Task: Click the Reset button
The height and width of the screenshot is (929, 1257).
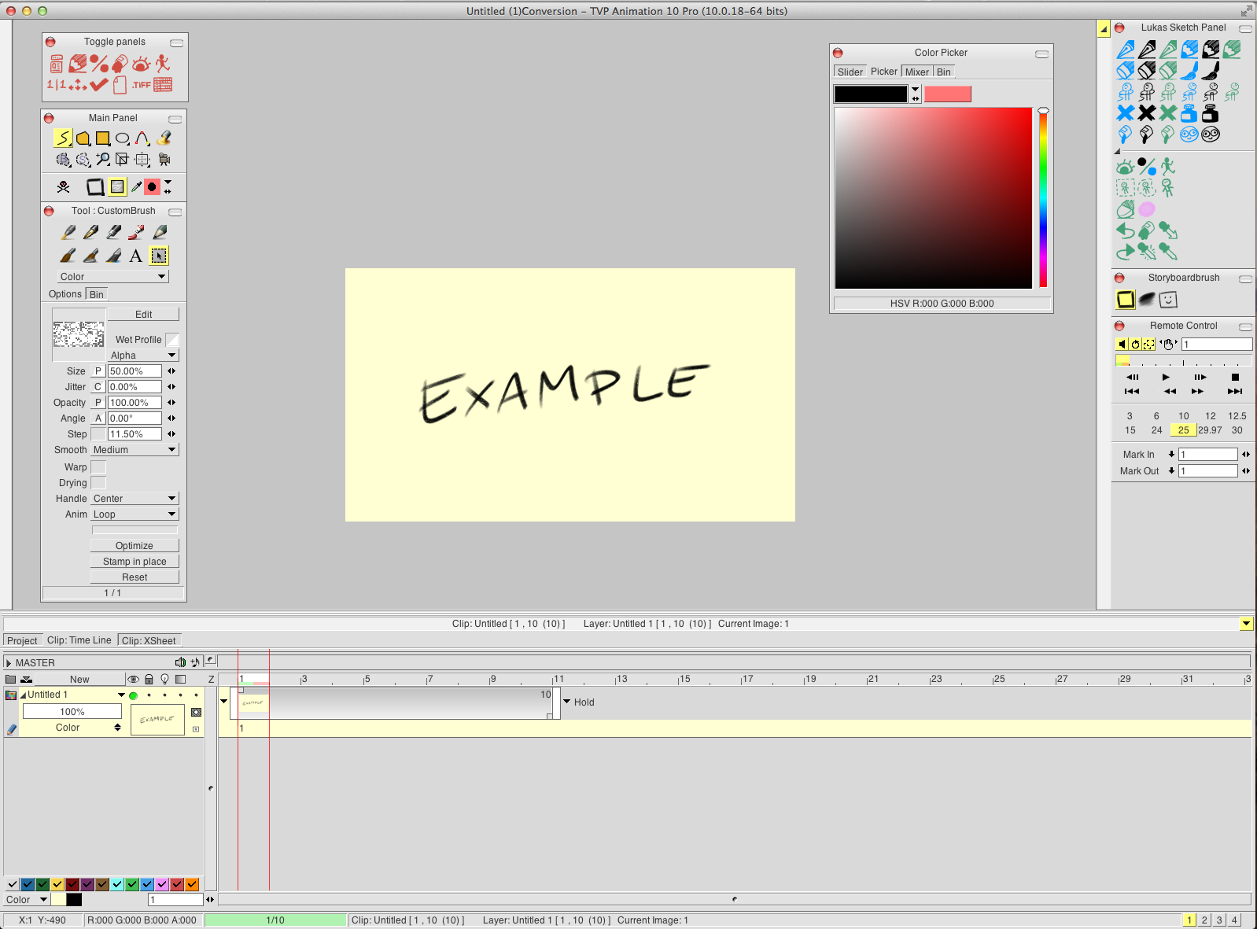Action: [135, 577]
